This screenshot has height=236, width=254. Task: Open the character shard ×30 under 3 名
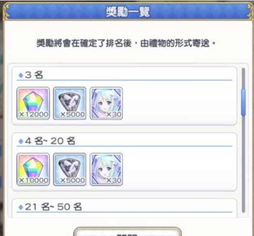[x=106, y=103]
